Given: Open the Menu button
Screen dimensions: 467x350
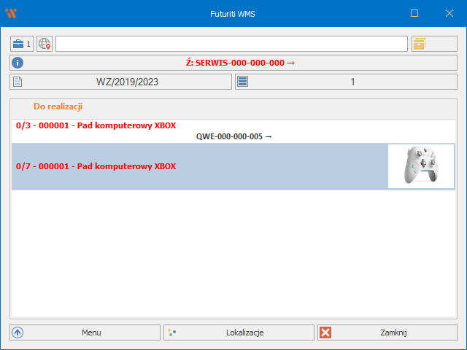Looking at the screenshot, I should 85,332.
